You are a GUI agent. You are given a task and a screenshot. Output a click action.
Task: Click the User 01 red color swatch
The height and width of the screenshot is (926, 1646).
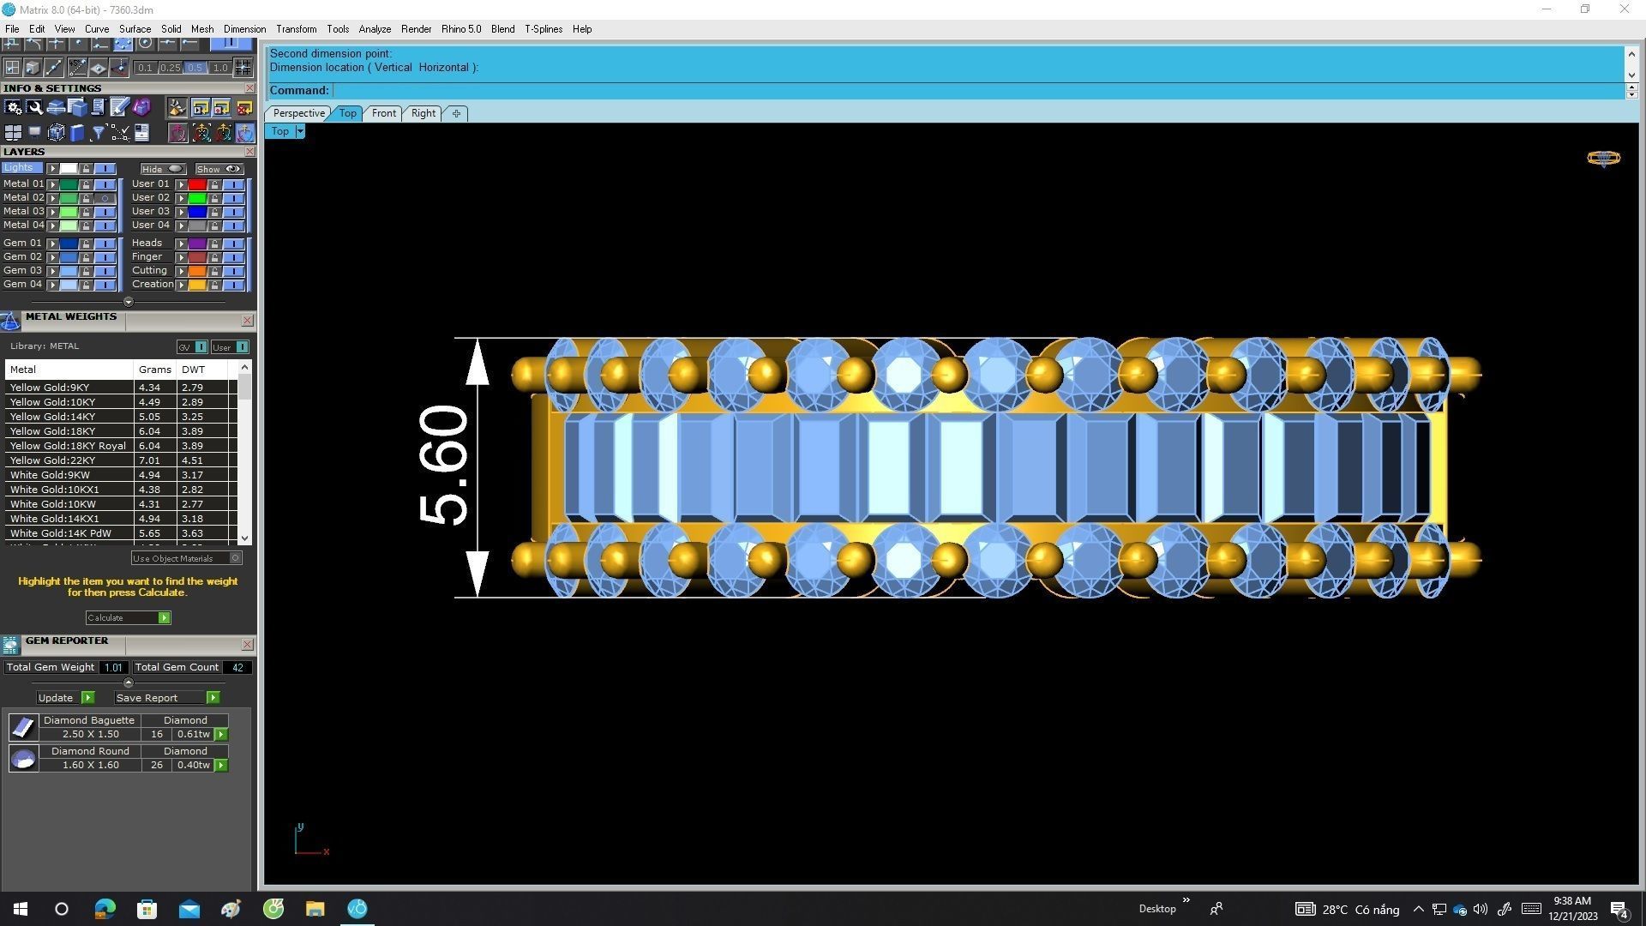197,184
